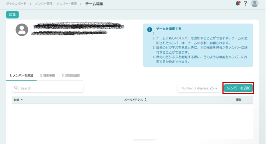
Task: Click the メンバーを追加 button
Action: pyautogui.click(x=238, y=88)
